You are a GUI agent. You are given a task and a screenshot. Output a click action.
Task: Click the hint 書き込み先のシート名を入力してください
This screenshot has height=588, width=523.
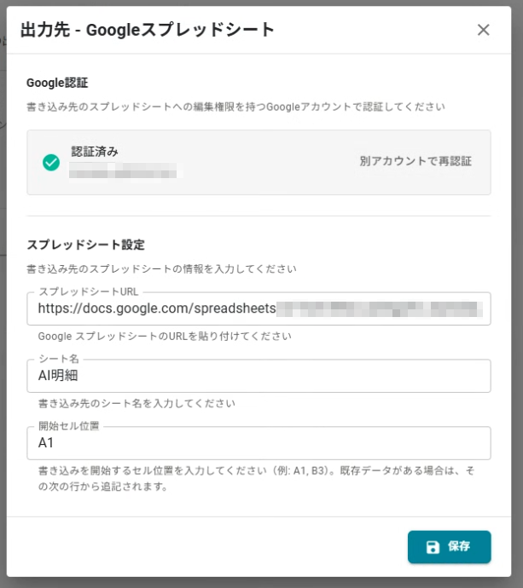tap(137, 403)
